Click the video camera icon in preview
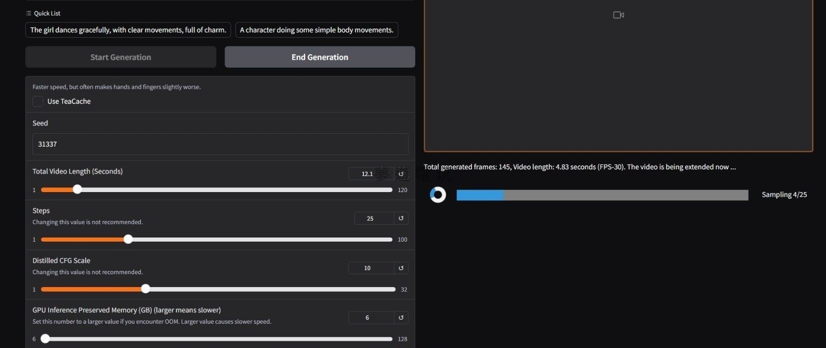Image resolution: width=826 pixels, height=348 pixels. coord(618,15)
